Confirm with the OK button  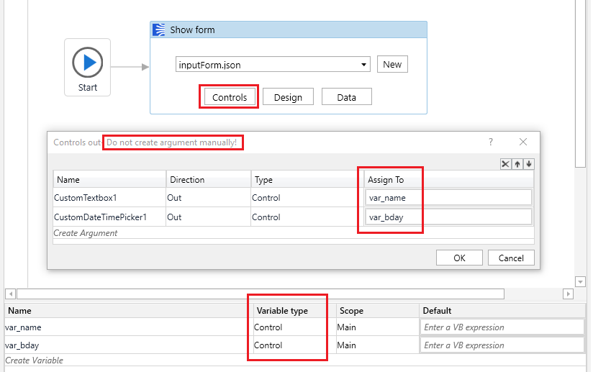[459, 258]
